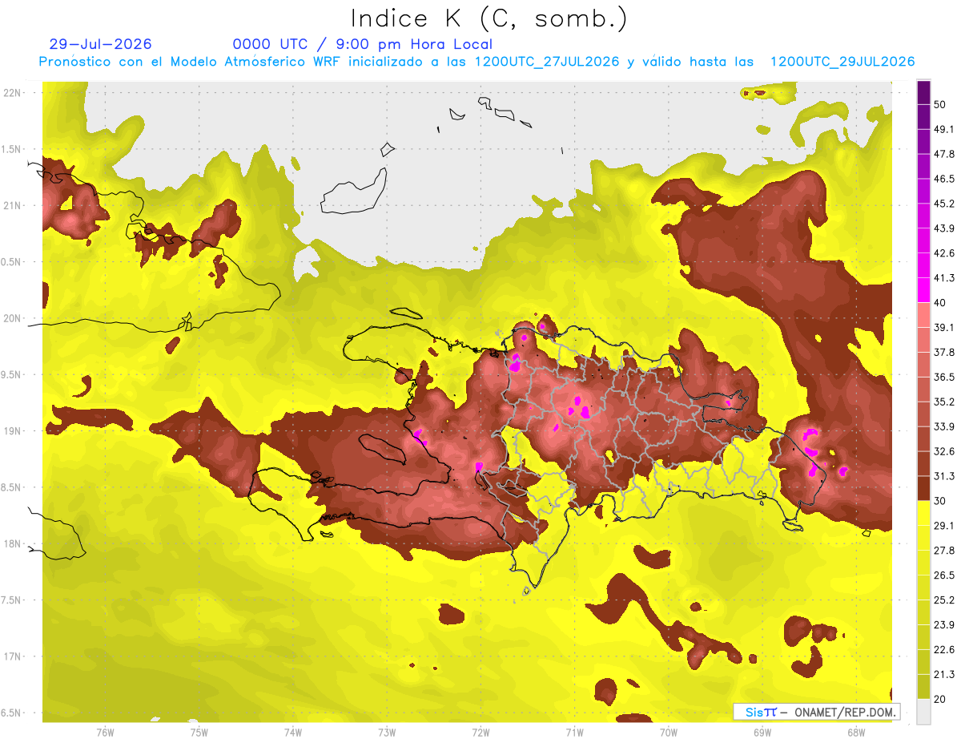Click the '18N' latitude axis label
Viewport: 961px width, 743px height.
12,543
